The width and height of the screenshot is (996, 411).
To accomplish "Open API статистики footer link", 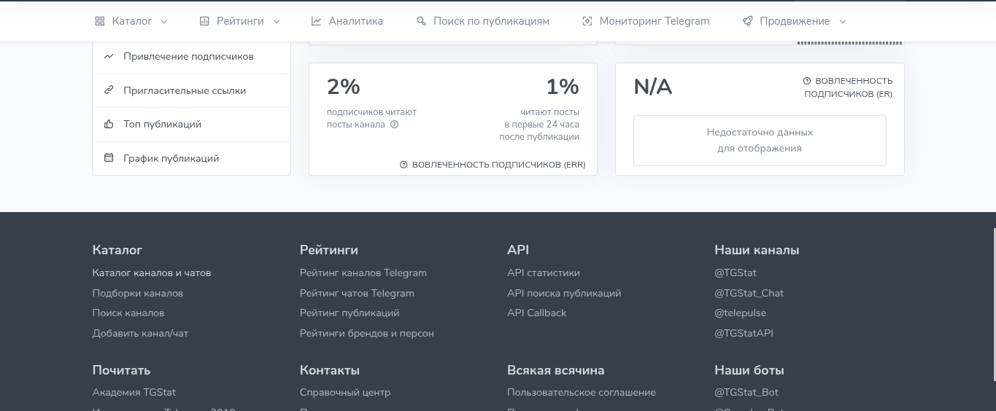I will 544,273.
